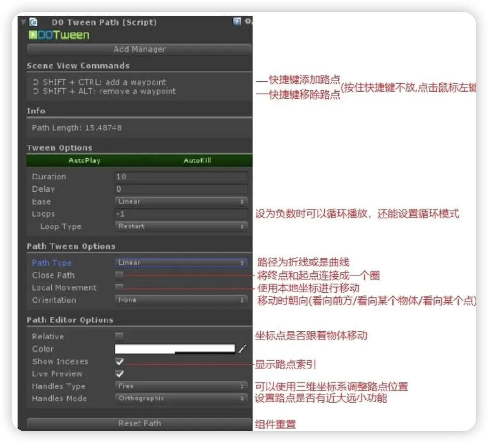Click the Loops input field
The image size is (488, 443).
(181, 214)
